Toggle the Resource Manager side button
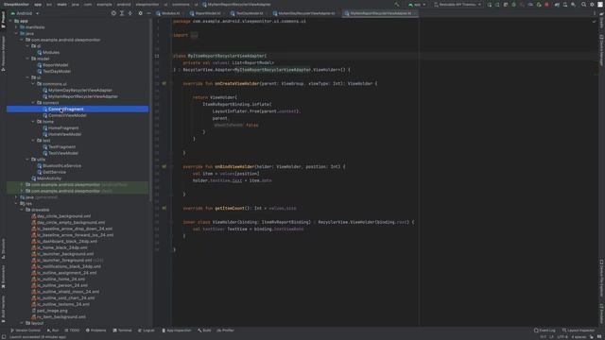605x340 pixels. (3, 53)
